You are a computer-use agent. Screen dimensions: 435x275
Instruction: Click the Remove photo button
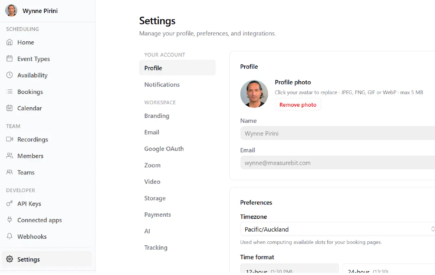click(x=298, y=105)
